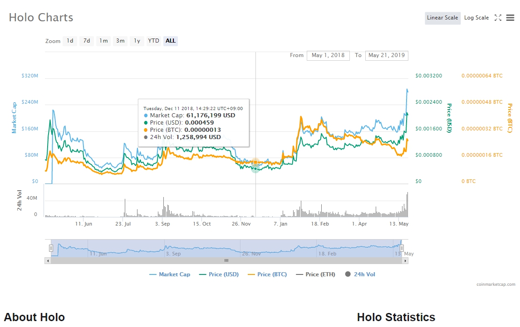This screenshot has width=520, height=327.
Task: Click the 18. Feb x-axis date label
Action: pos(320,224)
